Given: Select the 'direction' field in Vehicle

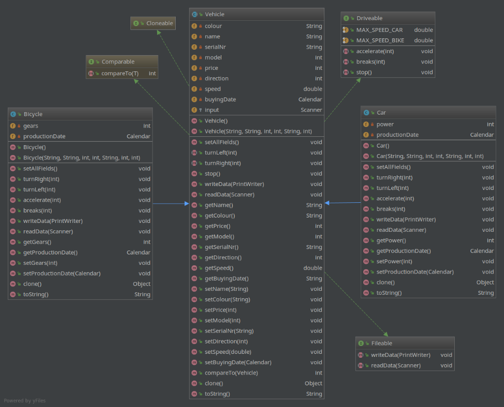Looking at the screenshot, I should tap(257, 78).
